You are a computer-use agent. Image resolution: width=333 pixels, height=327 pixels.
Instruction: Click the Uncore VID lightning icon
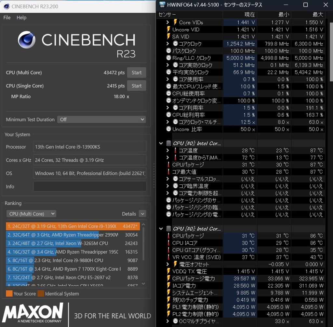169,29
